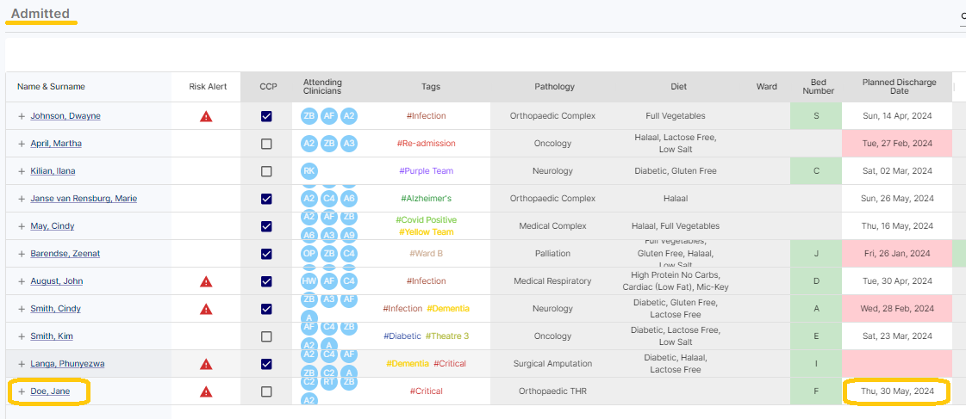Click risk alert triangle for August, John

(206, 281)
